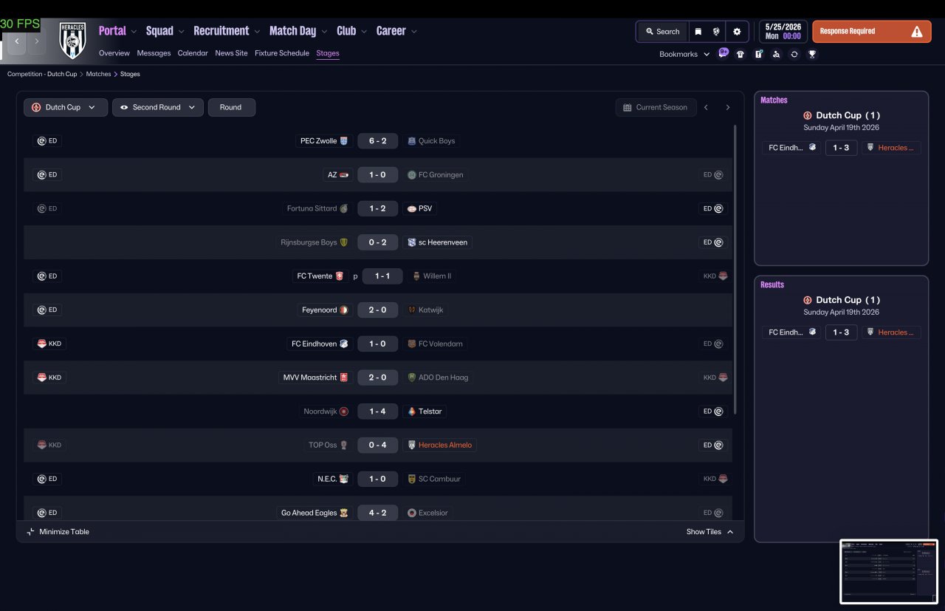Image resolution: width=945 pixels, height=611 pixels.
Task: Open the Squad menu dropdown arrow
Action: coord(181,32)
